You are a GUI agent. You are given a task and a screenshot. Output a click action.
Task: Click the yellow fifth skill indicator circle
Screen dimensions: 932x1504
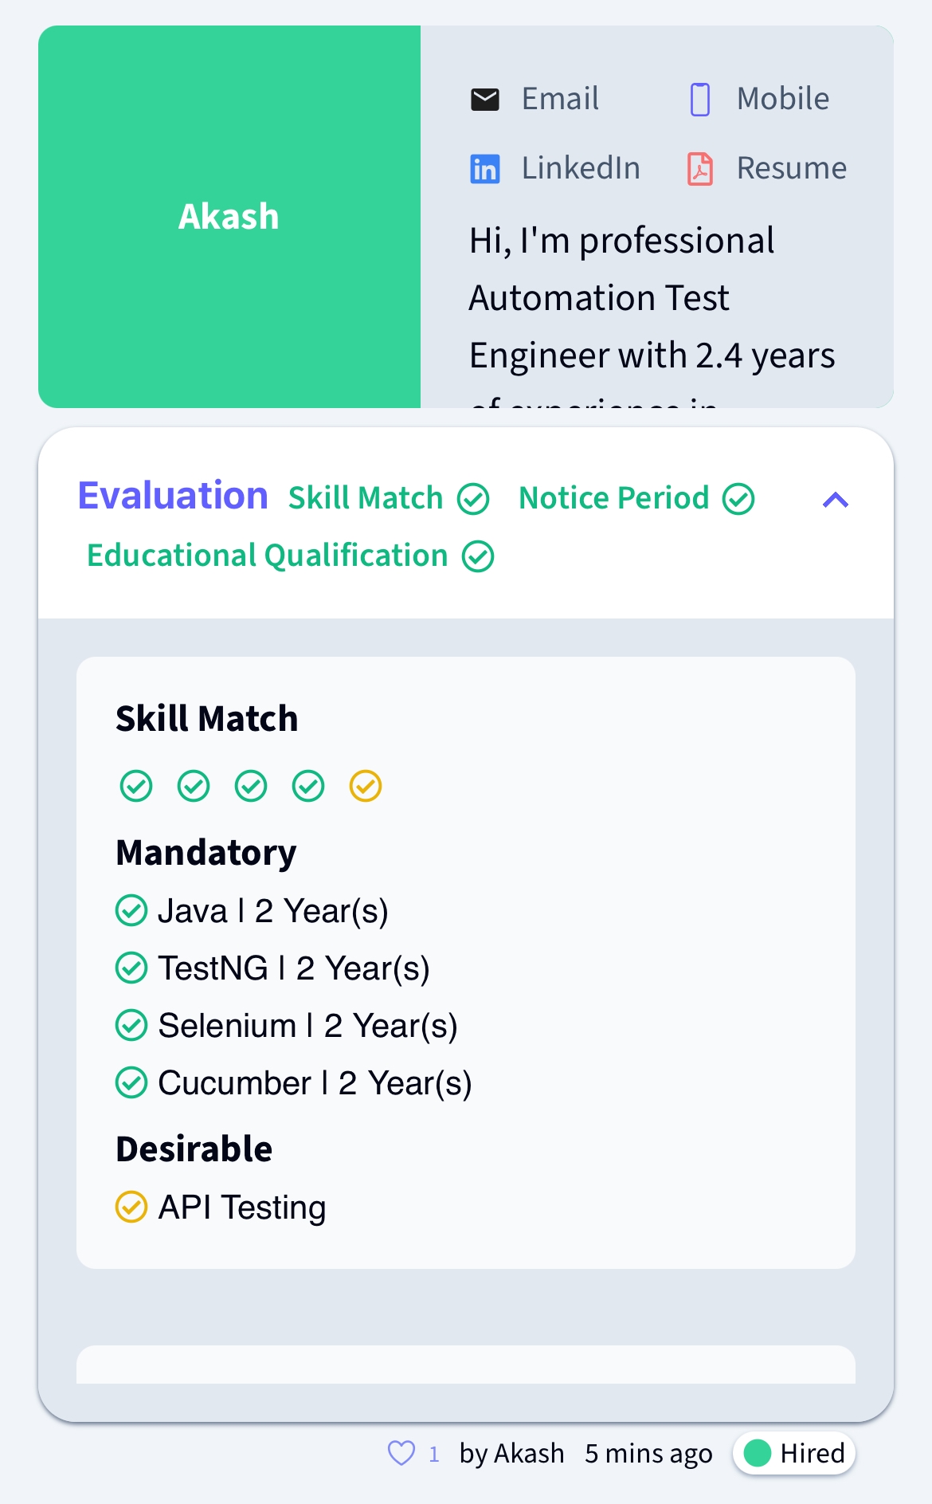pos(366,786)
